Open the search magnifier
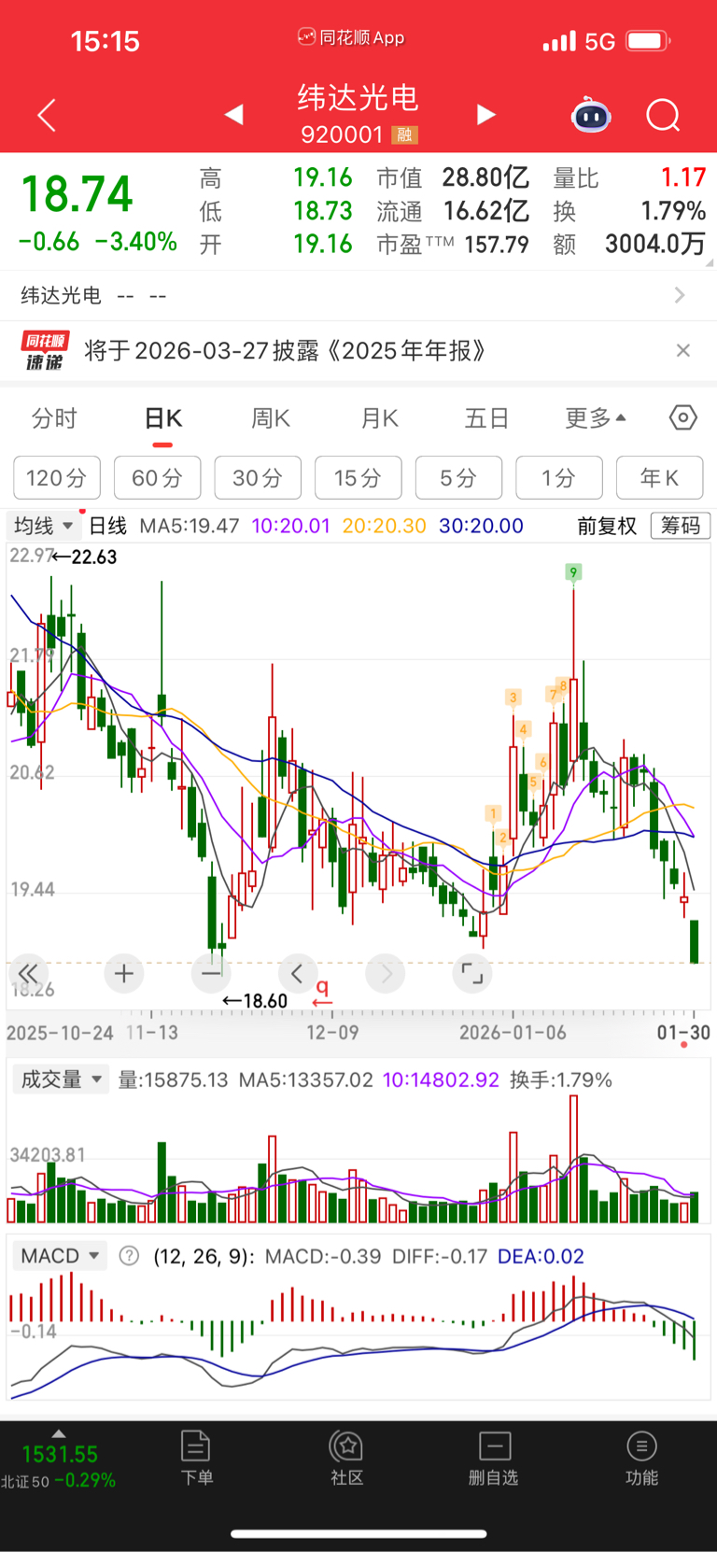Image resolution: width=717 pixels, height=1552 pixels. (x=663, y=116)
